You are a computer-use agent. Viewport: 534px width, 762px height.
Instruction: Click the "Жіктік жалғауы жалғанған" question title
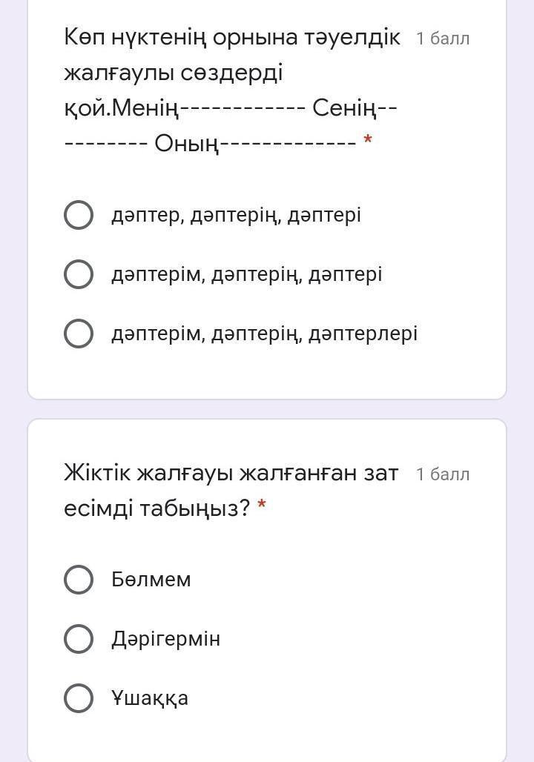click(x=231, y=473)
